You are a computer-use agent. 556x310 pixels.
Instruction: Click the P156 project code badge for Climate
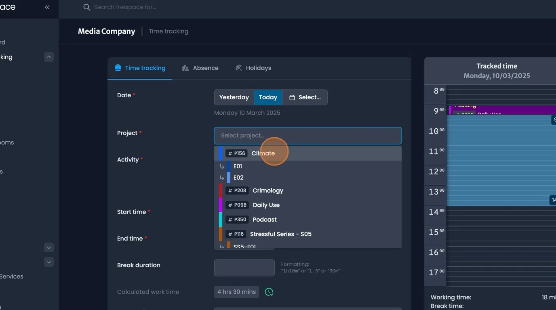[237, 153]
